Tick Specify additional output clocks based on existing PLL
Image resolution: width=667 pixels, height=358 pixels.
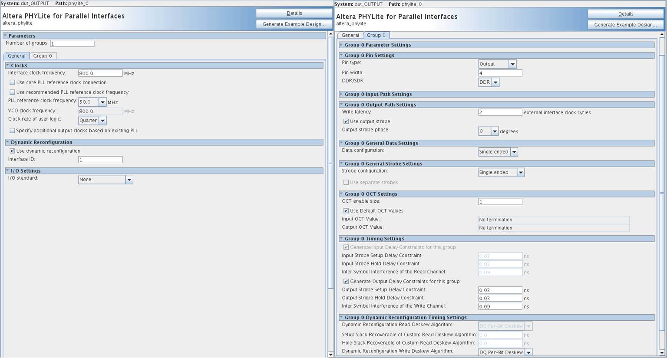tap(12, 131)
